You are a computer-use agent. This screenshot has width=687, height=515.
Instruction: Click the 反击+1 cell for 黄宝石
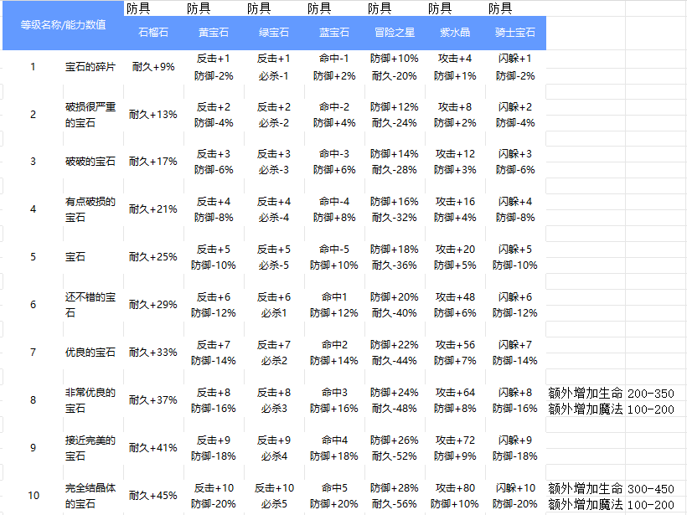click(214, 59)
